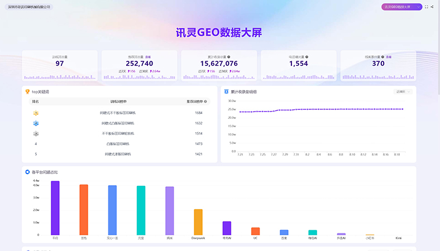Click the value 15,627,076
The image size is (440, 251).
[x=219, y=64]
